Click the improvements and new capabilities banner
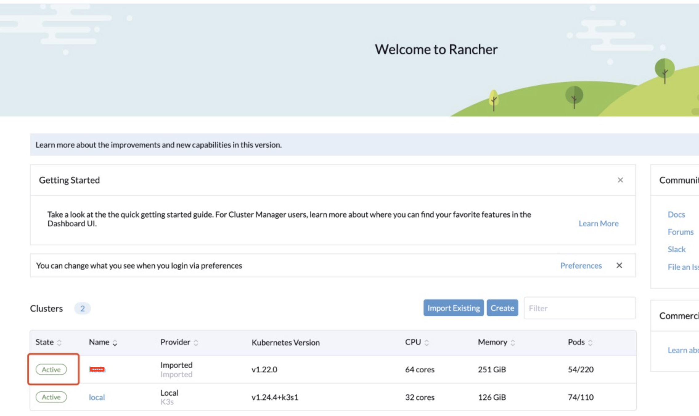 (x=364, y=145)
